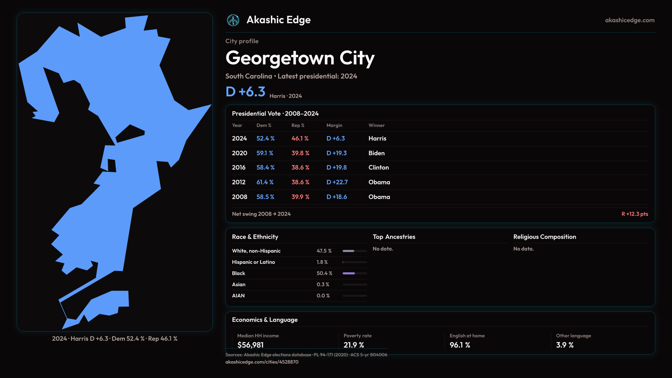Screen dimensions: 672x378
Task: Click the Akashic Edge logo icon
Action: point(233,20)
